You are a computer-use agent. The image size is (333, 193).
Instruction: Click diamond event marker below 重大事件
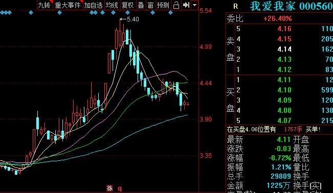pos(60,13)
